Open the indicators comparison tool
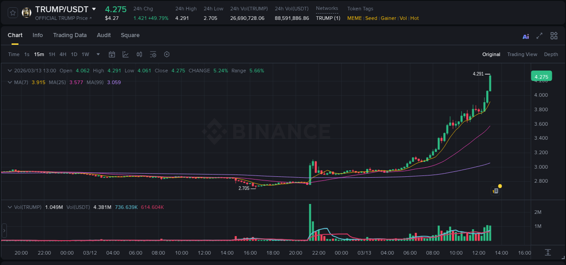Screen dimensions: 566x265 click(139, 54)
